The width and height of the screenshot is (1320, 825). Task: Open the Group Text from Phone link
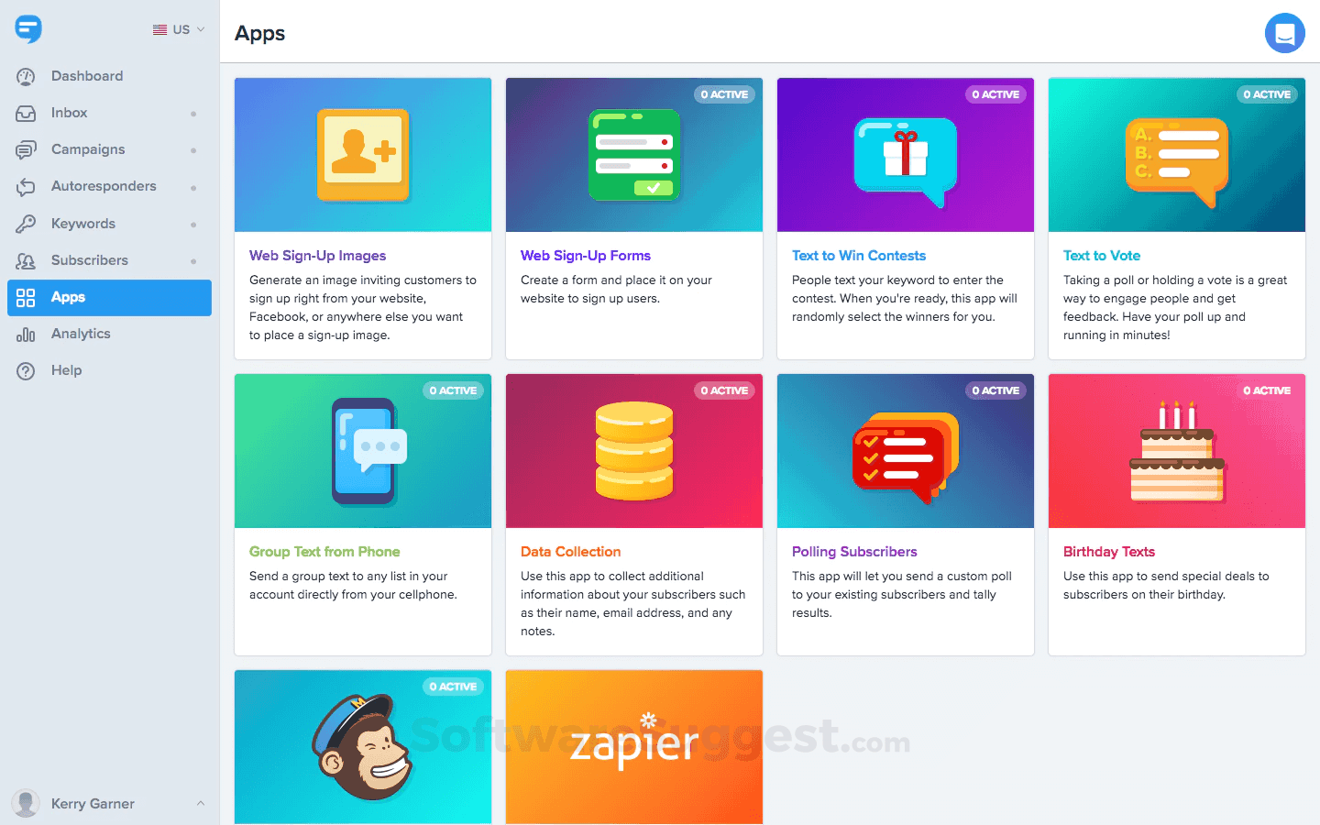[324, 552]
